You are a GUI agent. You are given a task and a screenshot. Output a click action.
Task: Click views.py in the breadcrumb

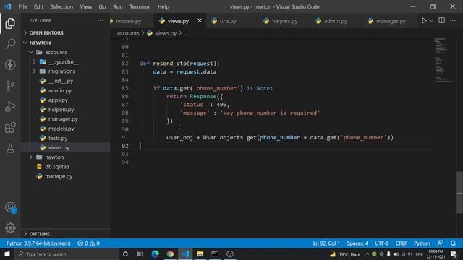166,33
